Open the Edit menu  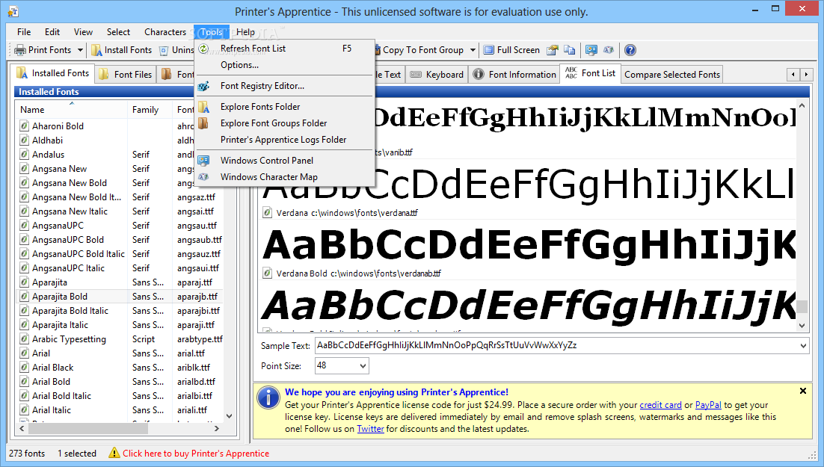(52, 32)
